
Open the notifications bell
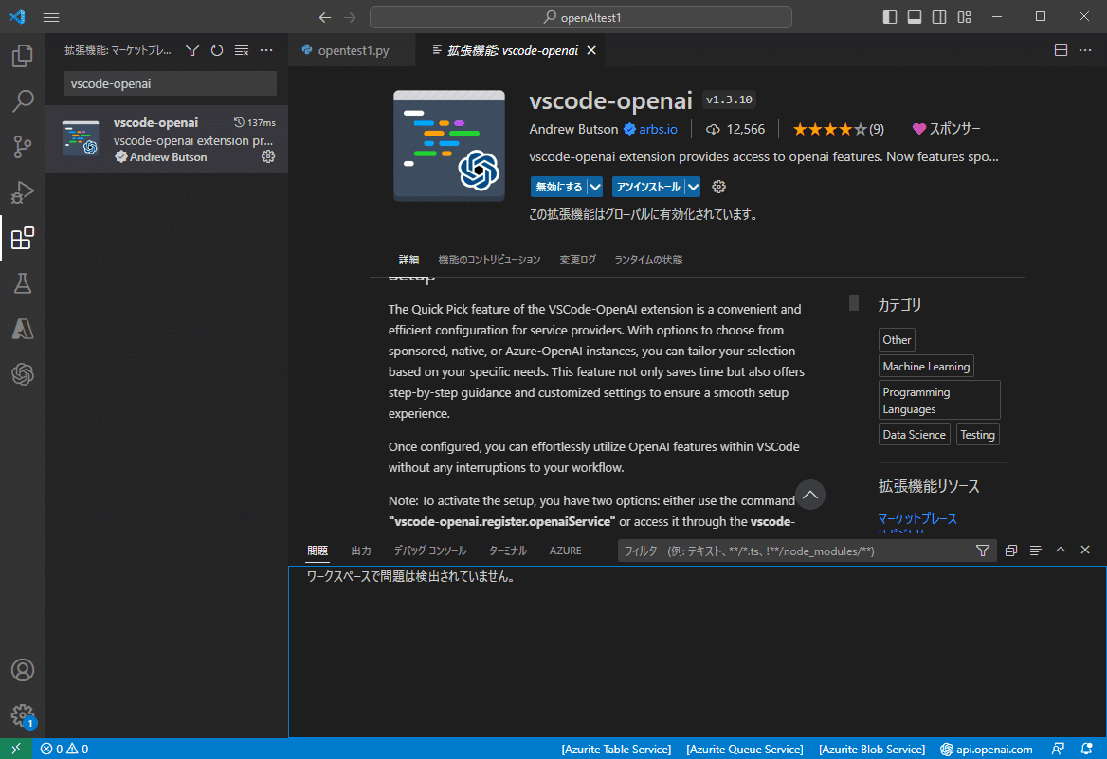1088,749
